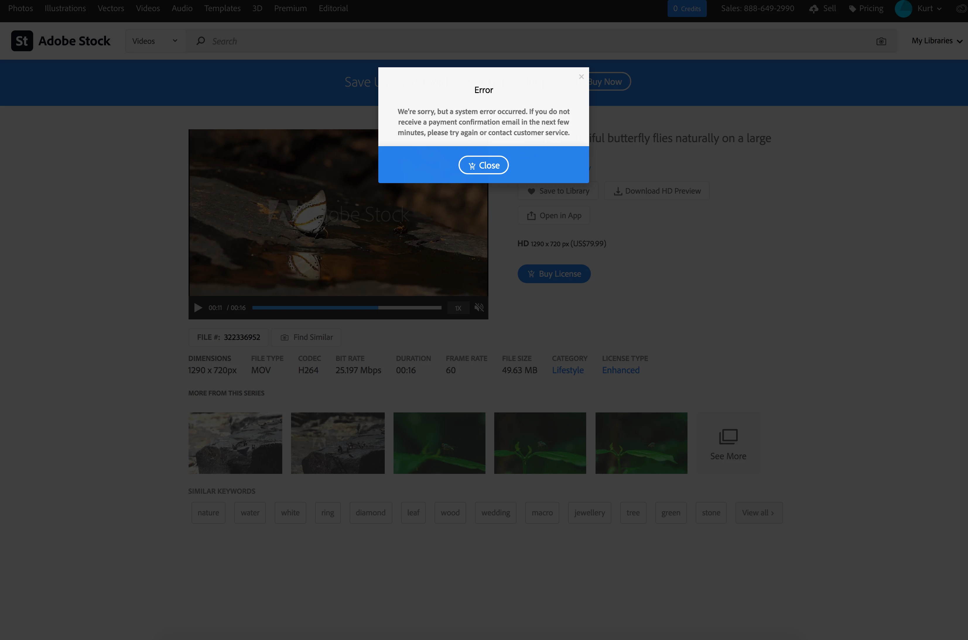The image size is (968, 640).
Task: Expand the Videos search category dropdown
Action: (x=155, y=41)
